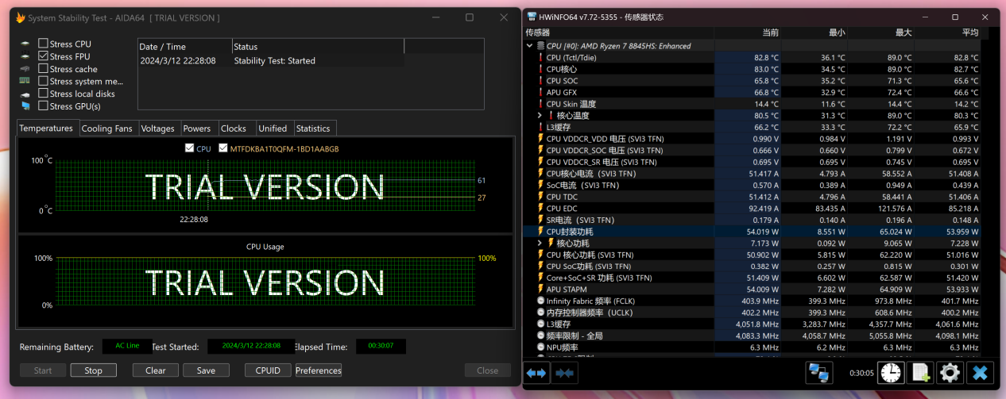Select the SR电流 (SVI3 TFN) row
This screenshot has width=1006, height=399.
point(753,220)
